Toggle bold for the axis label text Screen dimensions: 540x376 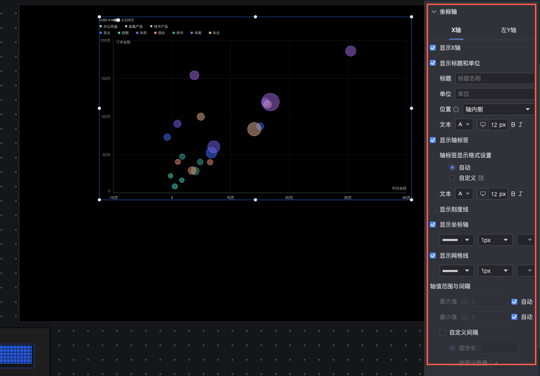coord(513,194)
